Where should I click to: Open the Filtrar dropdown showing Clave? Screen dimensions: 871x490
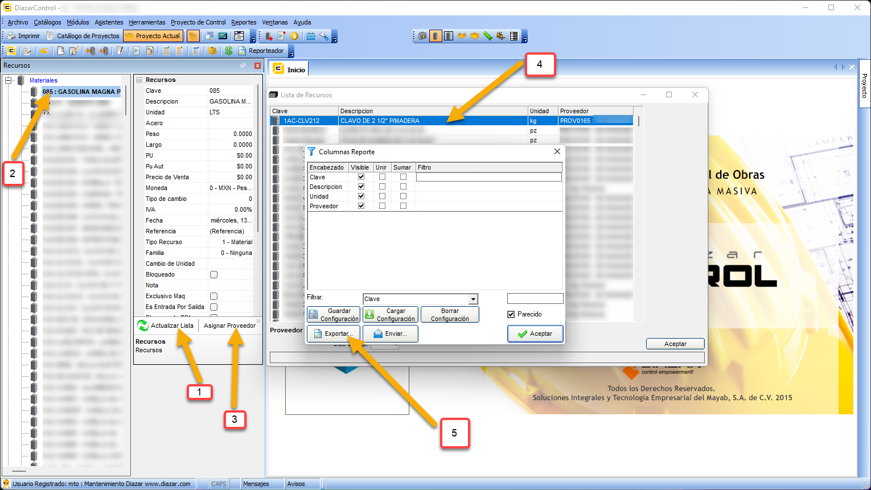point(473,299)
